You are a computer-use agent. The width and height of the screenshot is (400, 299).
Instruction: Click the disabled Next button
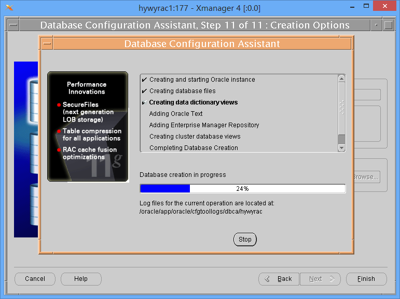320,279
